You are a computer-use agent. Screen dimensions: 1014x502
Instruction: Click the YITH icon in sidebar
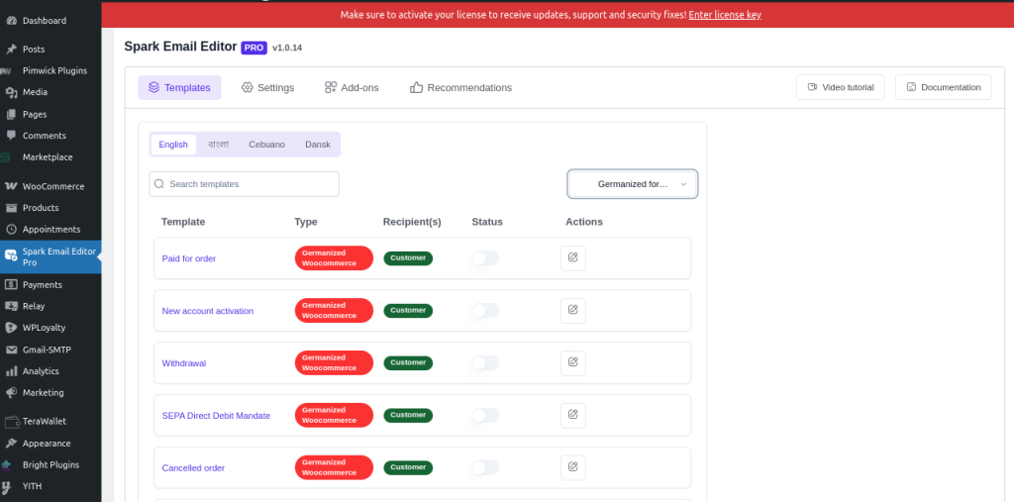tap(7, 486)
